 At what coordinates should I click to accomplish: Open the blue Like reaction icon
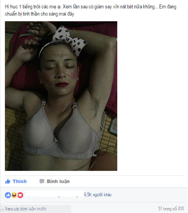point(8,195)
